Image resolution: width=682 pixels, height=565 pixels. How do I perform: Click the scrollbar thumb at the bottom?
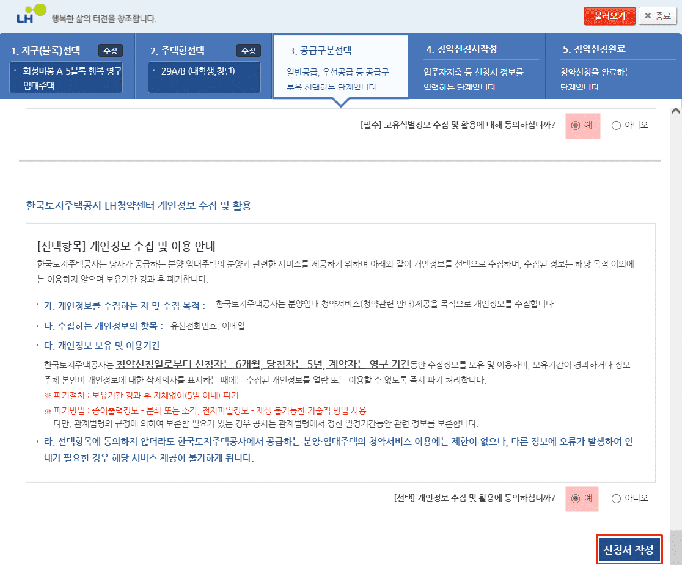coord(675,547)
